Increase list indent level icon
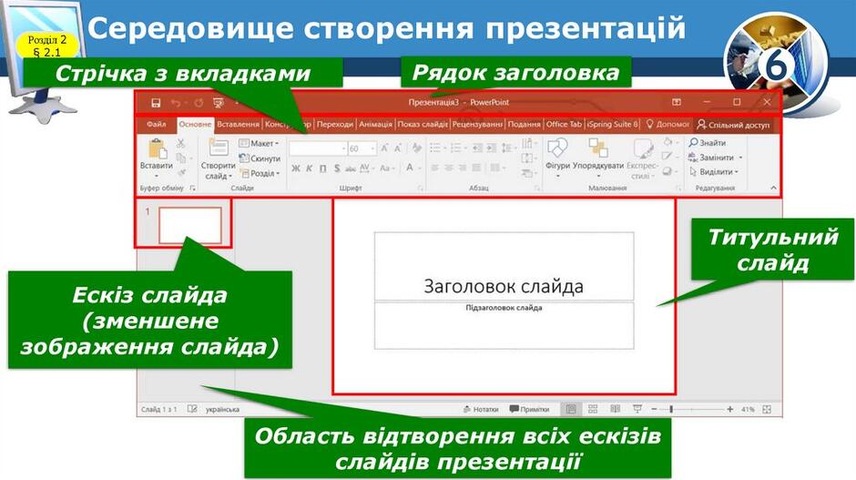 pos(492,148)
